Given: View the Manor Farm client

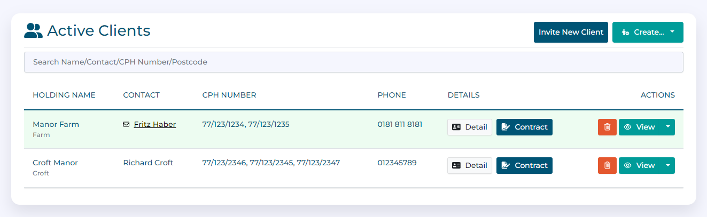Looking at the screenshot, I should [640, 127].
